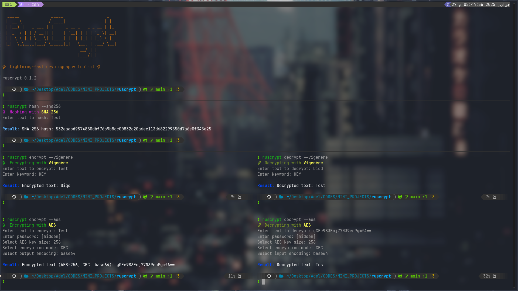Click the !3 modified-files indicator

177,89
